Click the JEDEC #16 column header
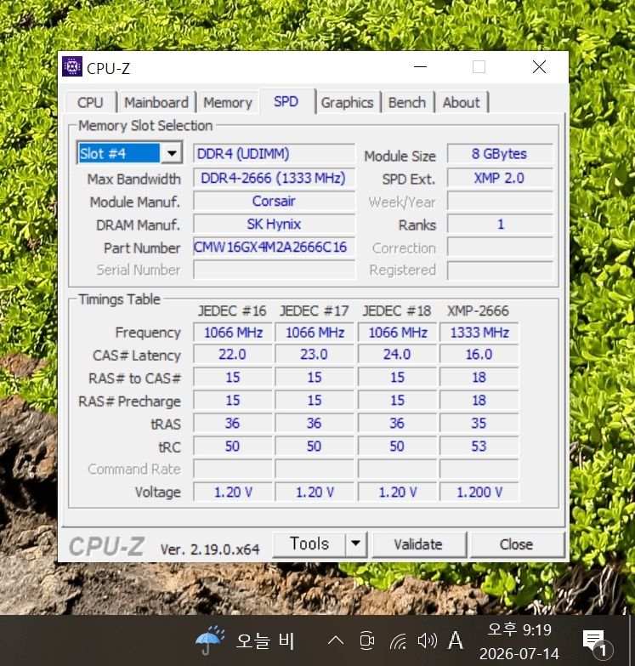The width and height of the screenshot is (635, 666). pos(232,311)
